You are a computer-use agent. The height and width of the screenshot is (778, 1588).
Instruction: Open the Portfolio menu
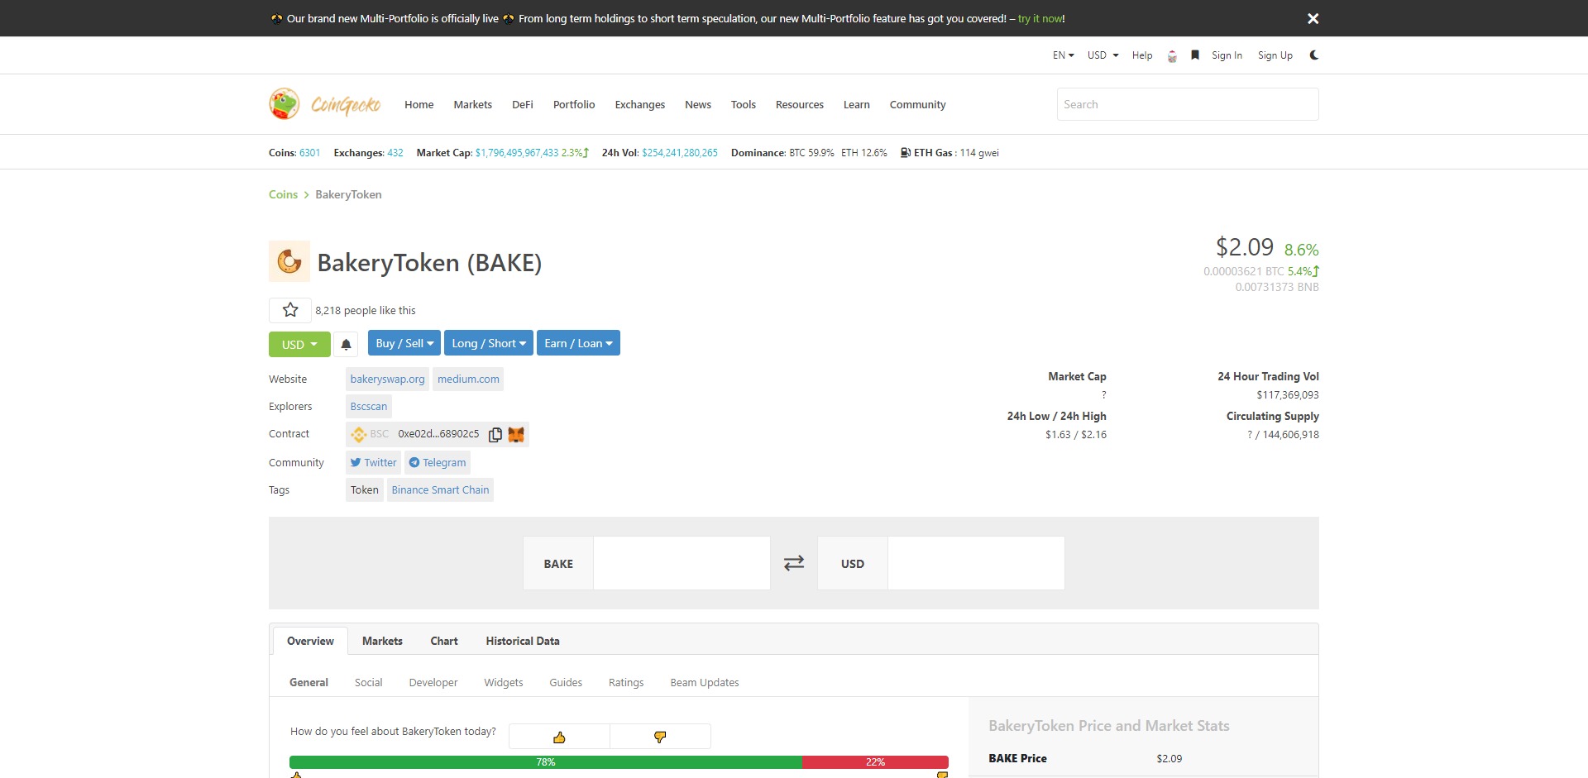[x=574, y=104]
